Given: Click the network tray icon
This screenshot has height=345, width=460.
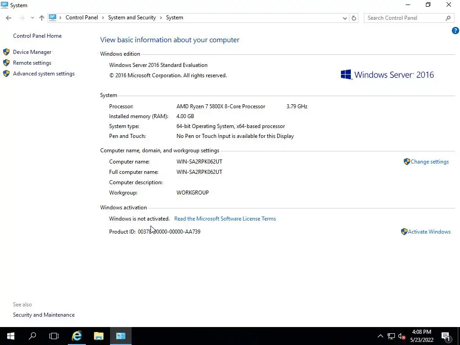Looking at the screenshot, I should click(x=391, y=336).
